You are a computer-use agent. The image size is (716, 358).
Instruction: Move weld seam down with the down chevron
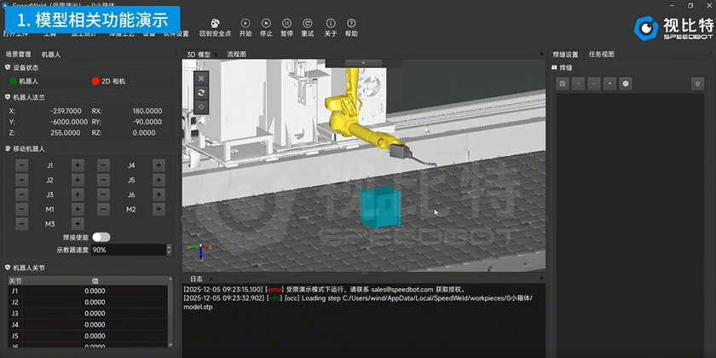(594, 84)
